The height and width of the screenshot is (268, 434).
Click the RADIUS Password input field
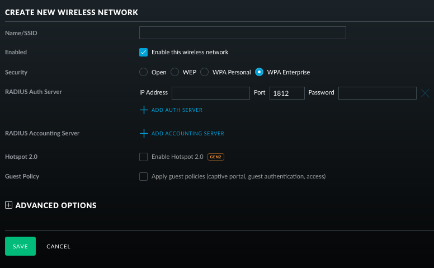(378, 93)
